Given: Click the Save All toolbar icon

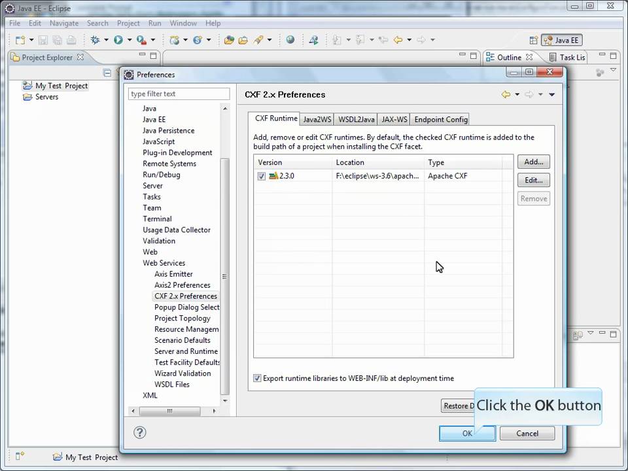Looking at the screenshot, I should (58, 40).
